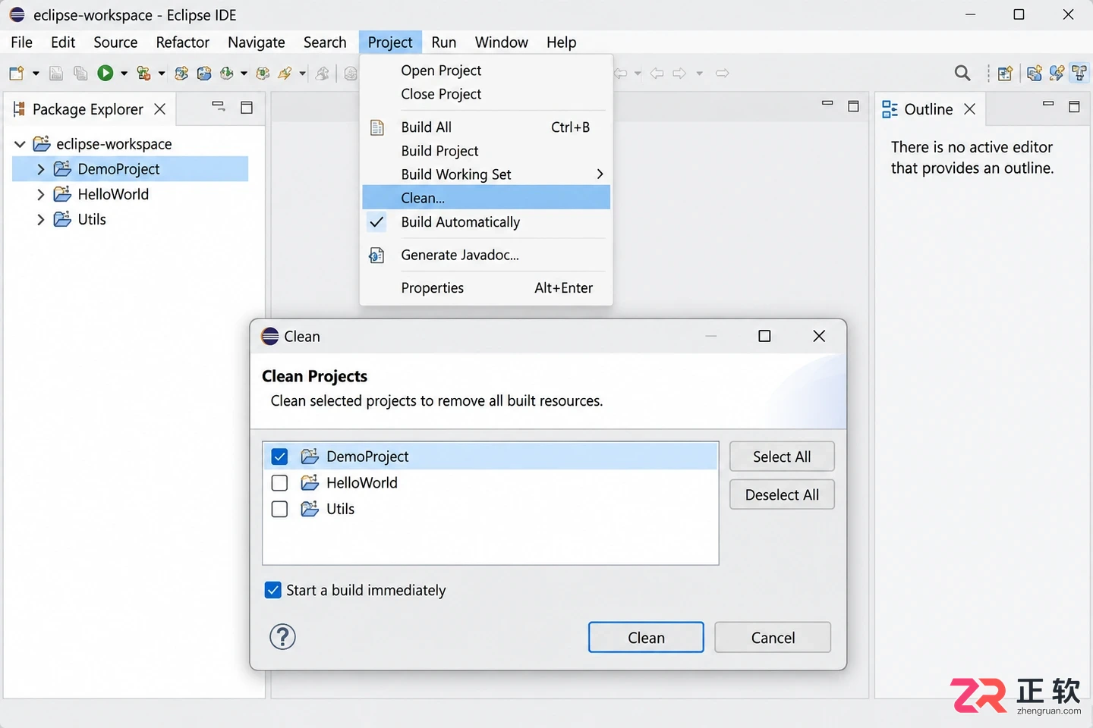
Task: Click the magnifier Search icon in the toolbar
Action: 962,73
